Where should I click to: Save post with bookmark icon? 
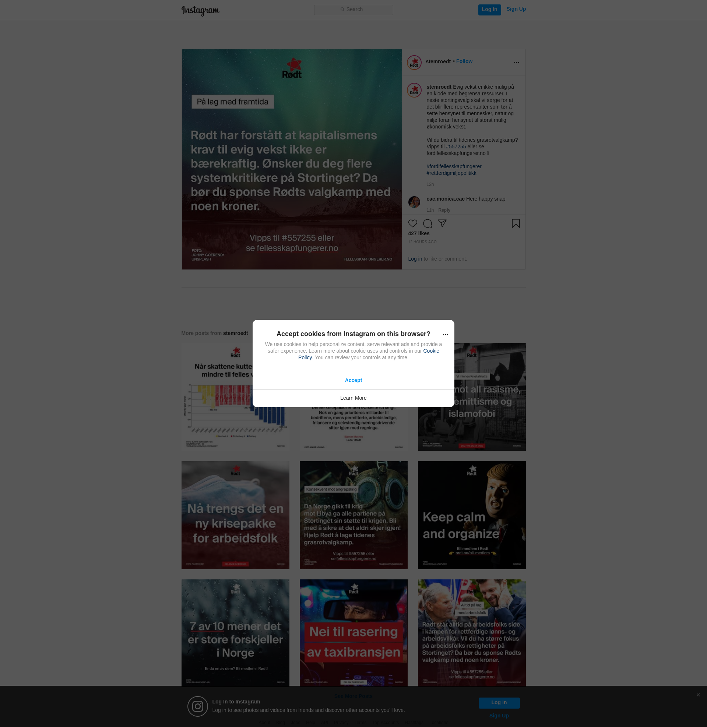point(516,223)
